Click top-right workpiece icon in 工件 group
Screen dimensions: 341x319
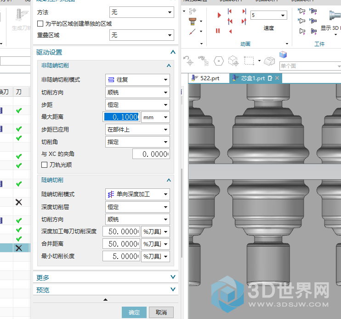[x=313, y=11]
